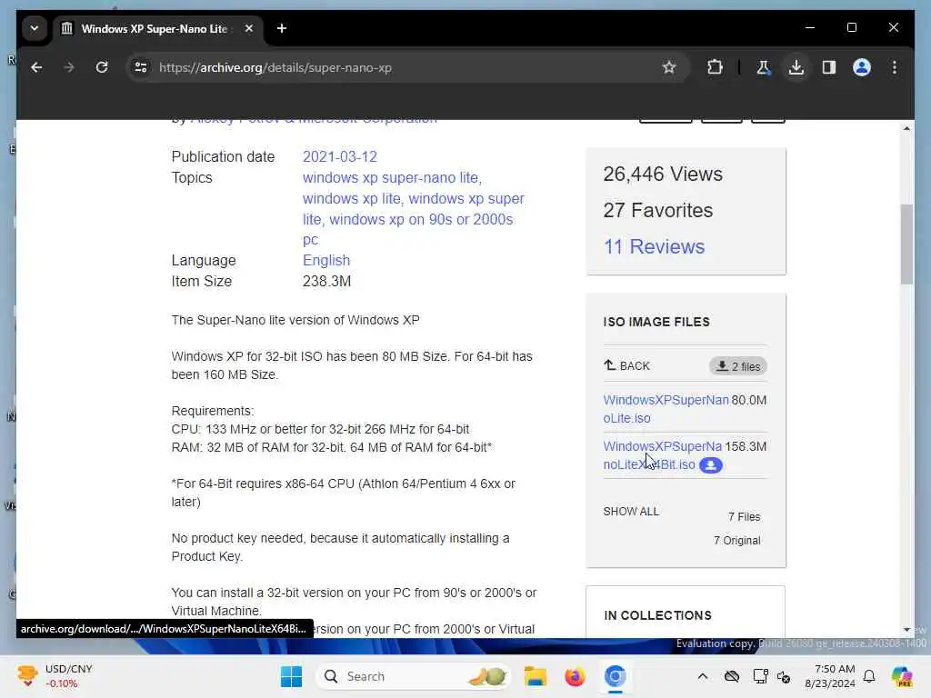
Task: Click the '26,446 Views' statistic
Action: tap(663, 174)
